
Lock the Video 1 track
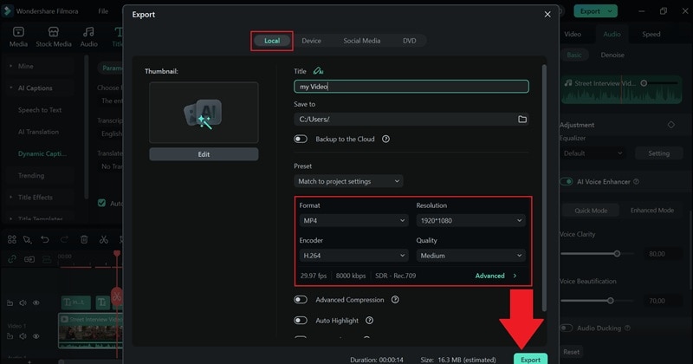pyautogui.click(x=10, y=336)
